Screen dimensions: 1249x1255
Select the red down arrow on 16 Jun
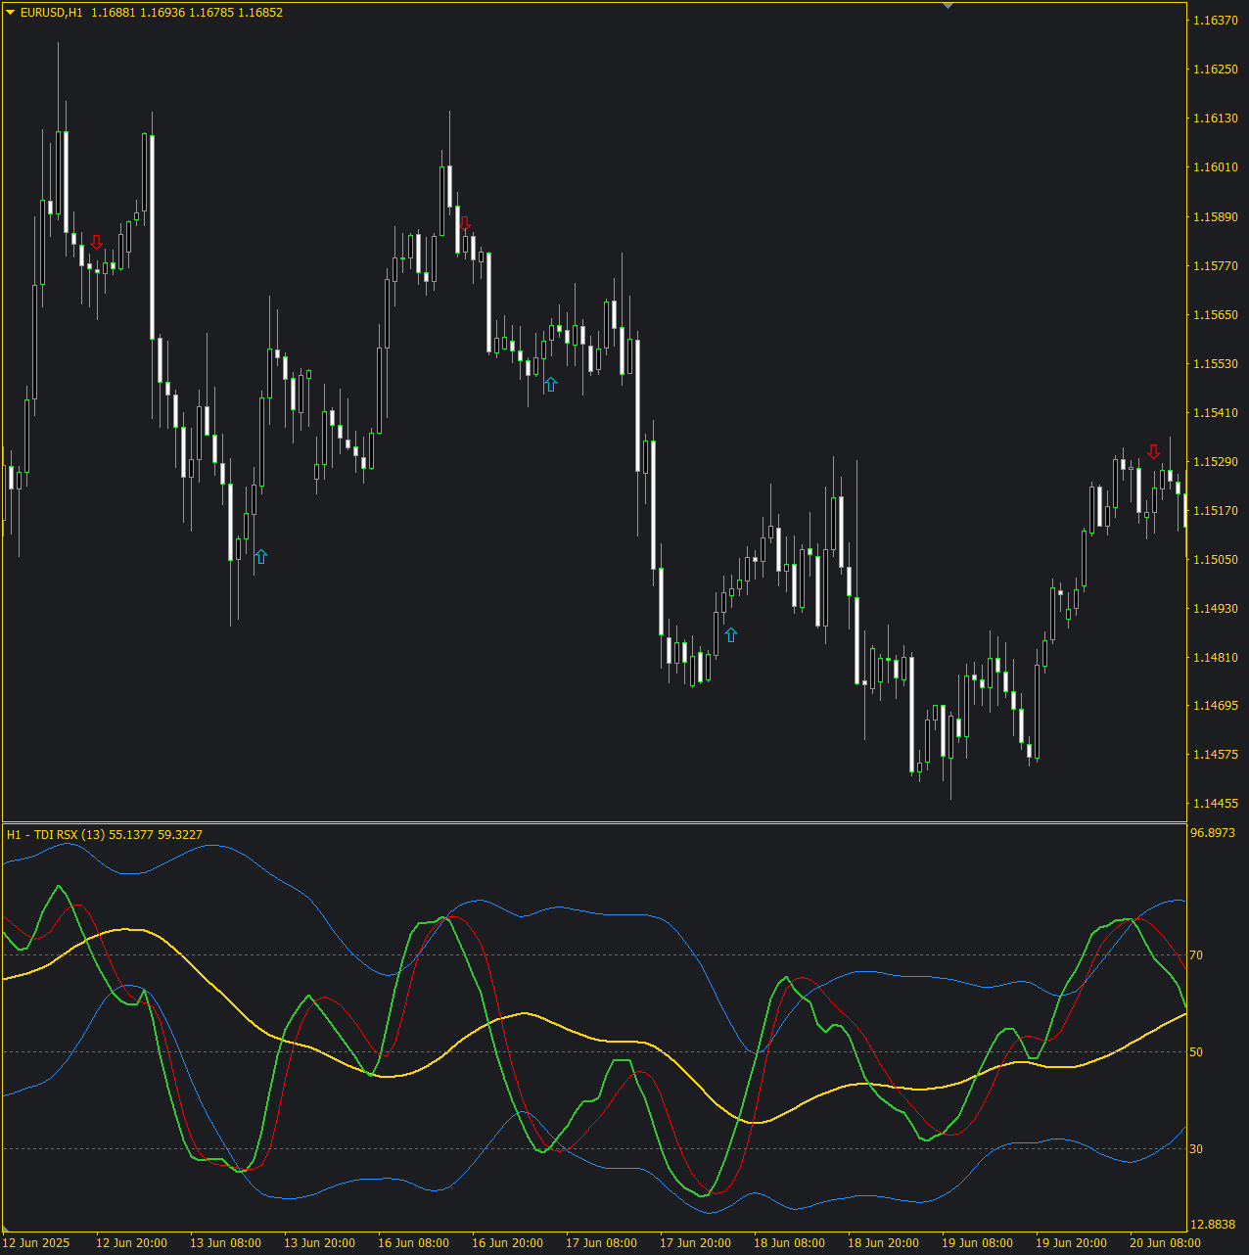click(x=465, y=224)
